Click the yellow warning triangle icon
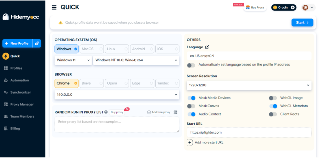322x159 pixels. 60,23
